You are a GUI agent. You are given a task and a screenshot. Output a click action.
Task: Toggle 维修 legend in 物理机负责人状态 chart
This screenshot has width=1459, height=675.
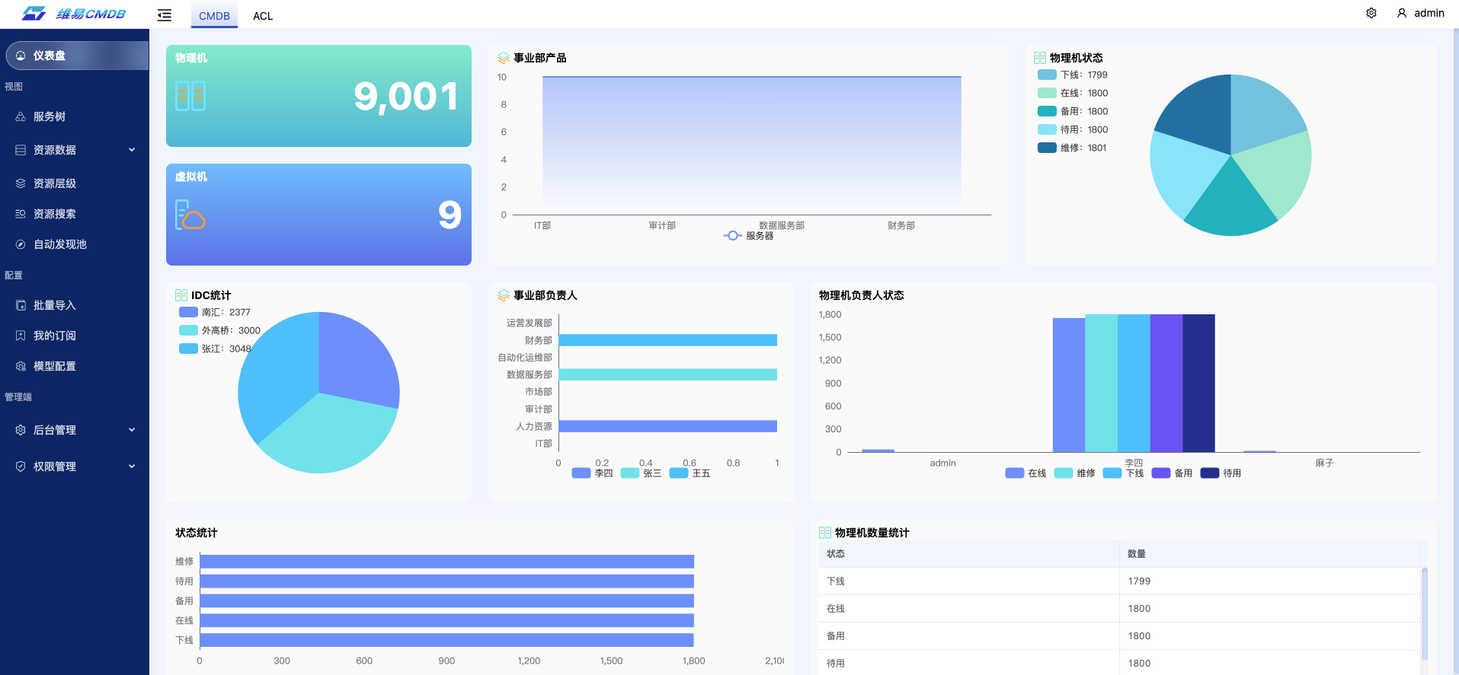tap(1074, 473)
